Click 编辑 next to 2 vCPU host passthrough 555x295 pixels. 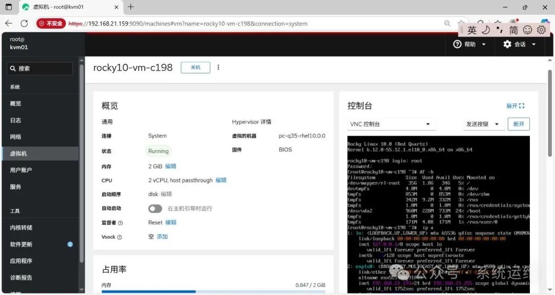221,180
